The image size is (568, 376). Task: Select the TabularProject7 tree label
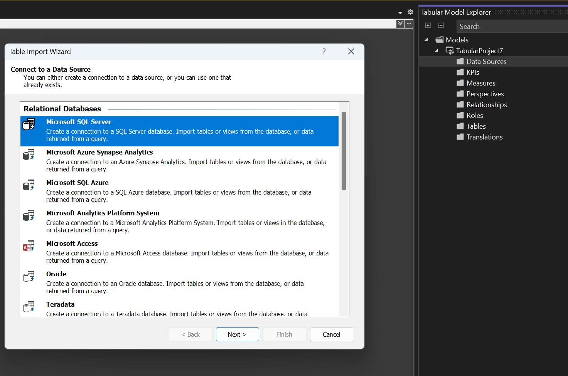click(479, 51)
